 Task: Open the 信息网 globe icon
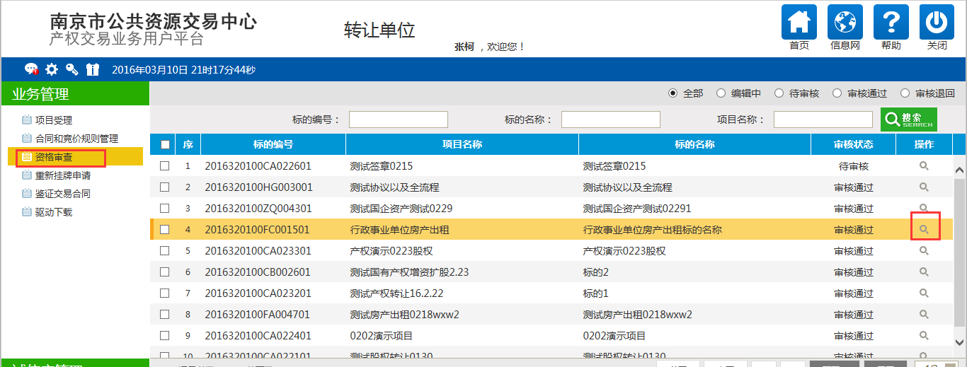coord(845,23)
